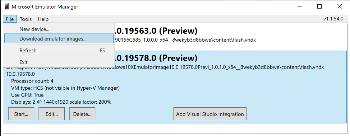Open the Tools menu
Screen dimensions: 350x136
[x=26, y=19]
